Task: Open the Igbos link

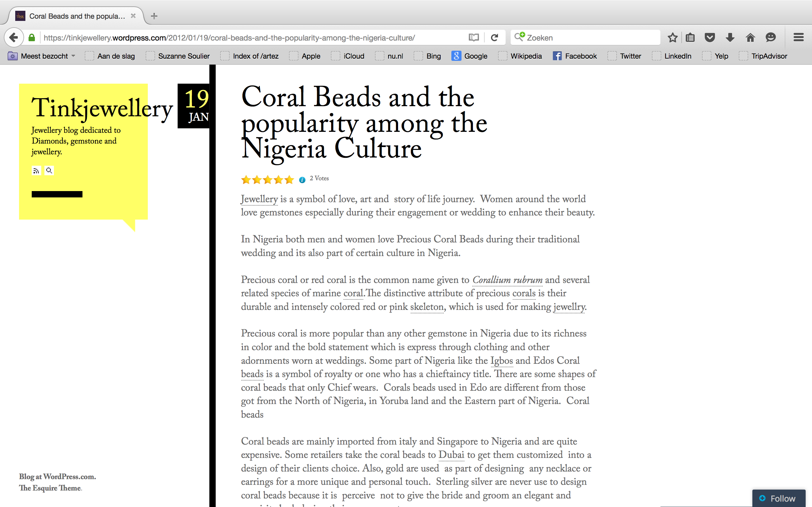Action: [x=501, y=361]
